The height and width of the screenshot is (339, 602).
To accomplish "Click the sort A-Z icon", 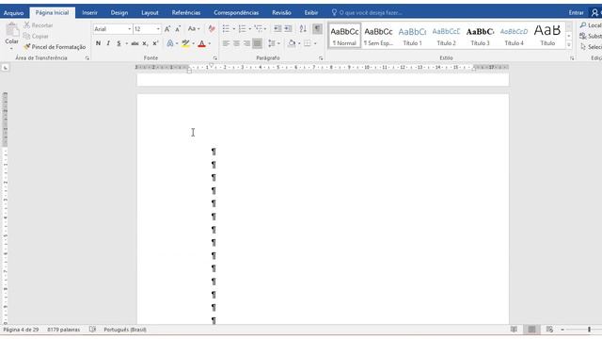I will point(303,29).
